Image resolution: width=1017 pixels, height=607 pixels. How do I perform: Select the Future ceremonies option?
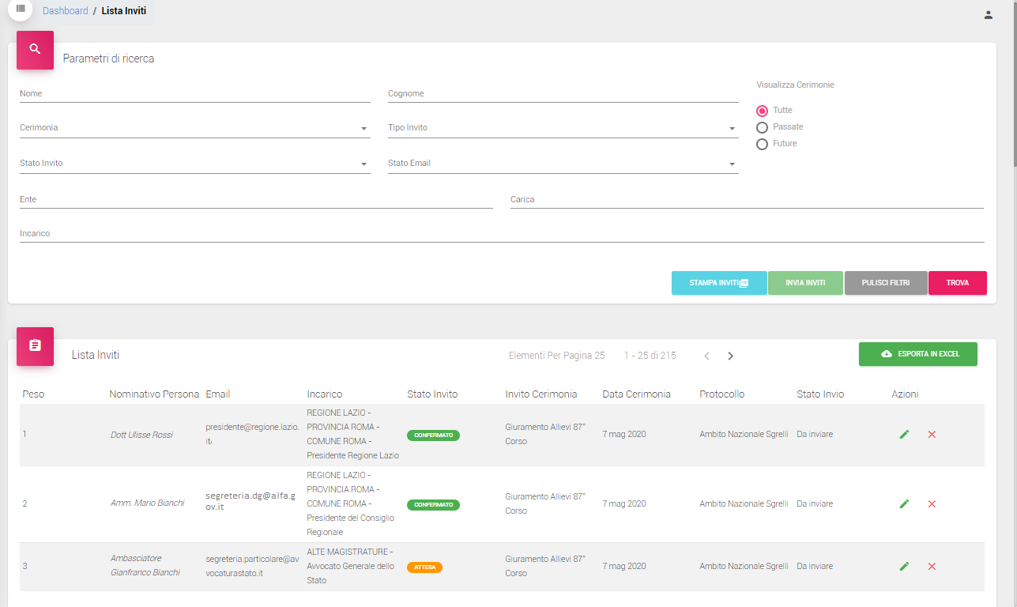(763, 144)
